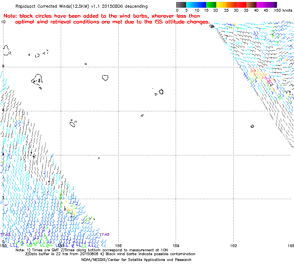Click the cyan-blue 5-15 knots legend segment
This screenshot has width=294, height=266.
196,5
